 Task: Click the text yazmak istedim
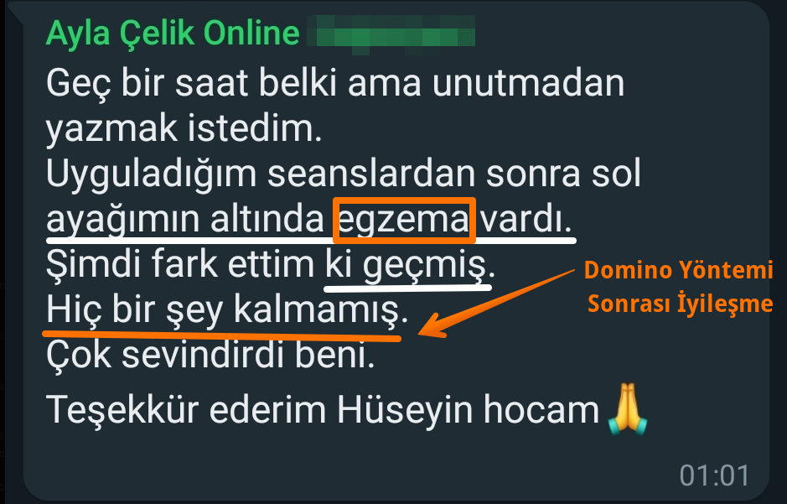184,128
